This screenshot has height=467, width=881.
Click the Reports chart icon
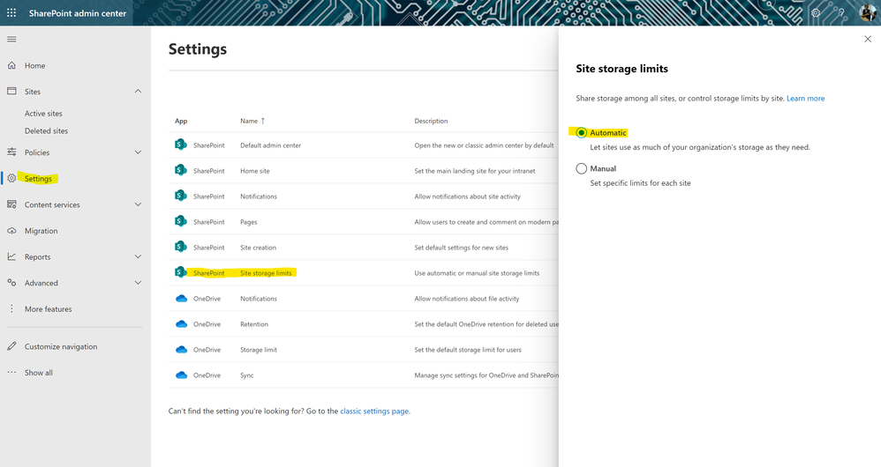tap(11, 256)
